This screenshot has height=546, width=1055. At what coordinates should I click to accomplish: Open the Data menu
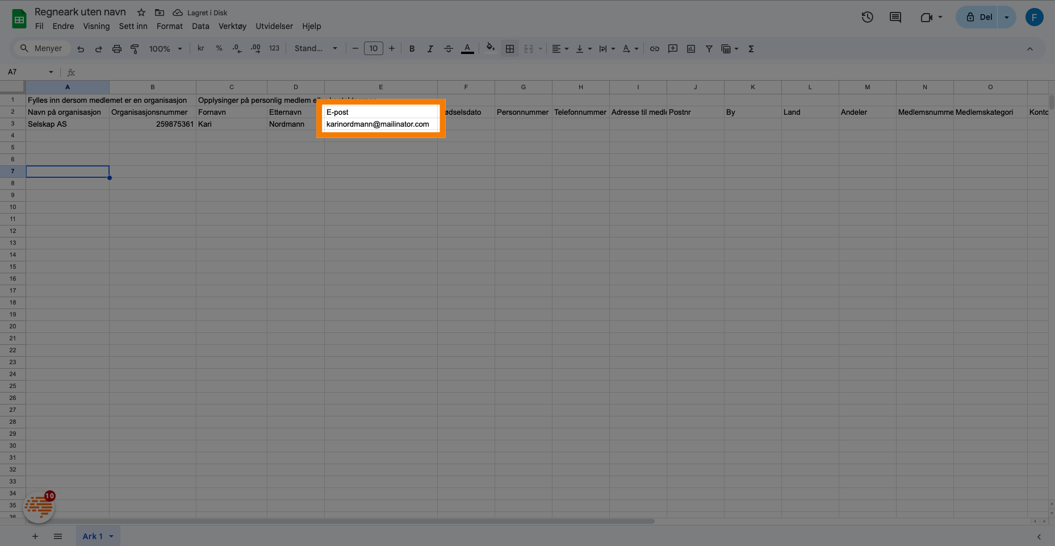click(x=200, y=26)
